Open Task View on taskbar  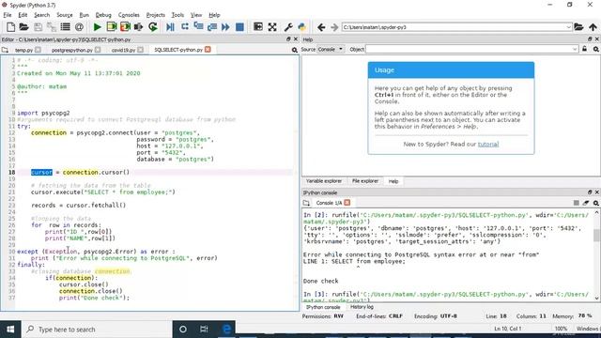[x=204, y=330]
